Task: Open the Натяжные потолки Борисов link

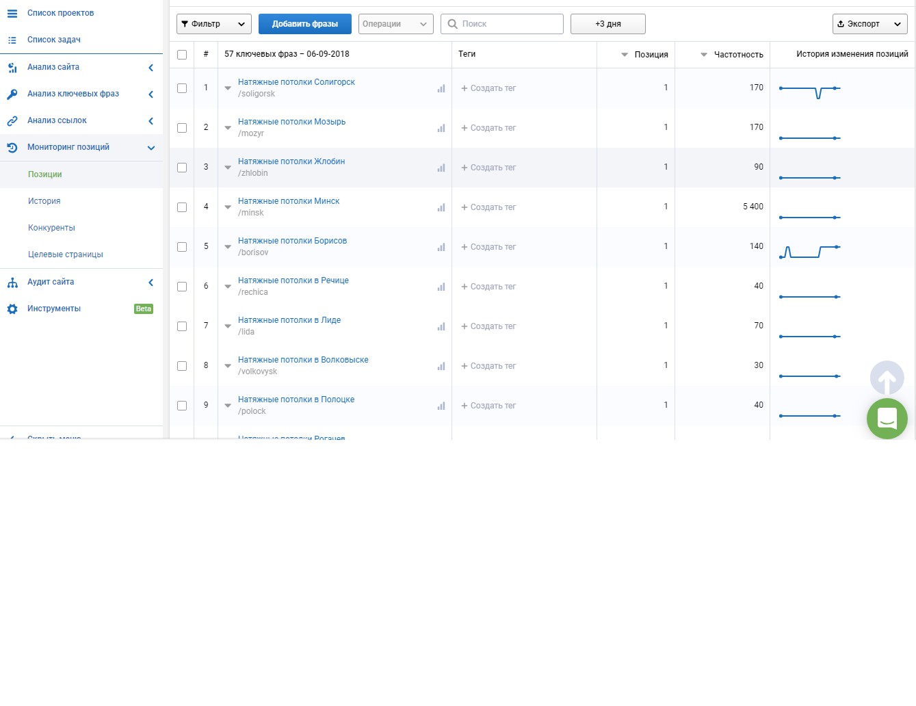Action: click(292, 241)
